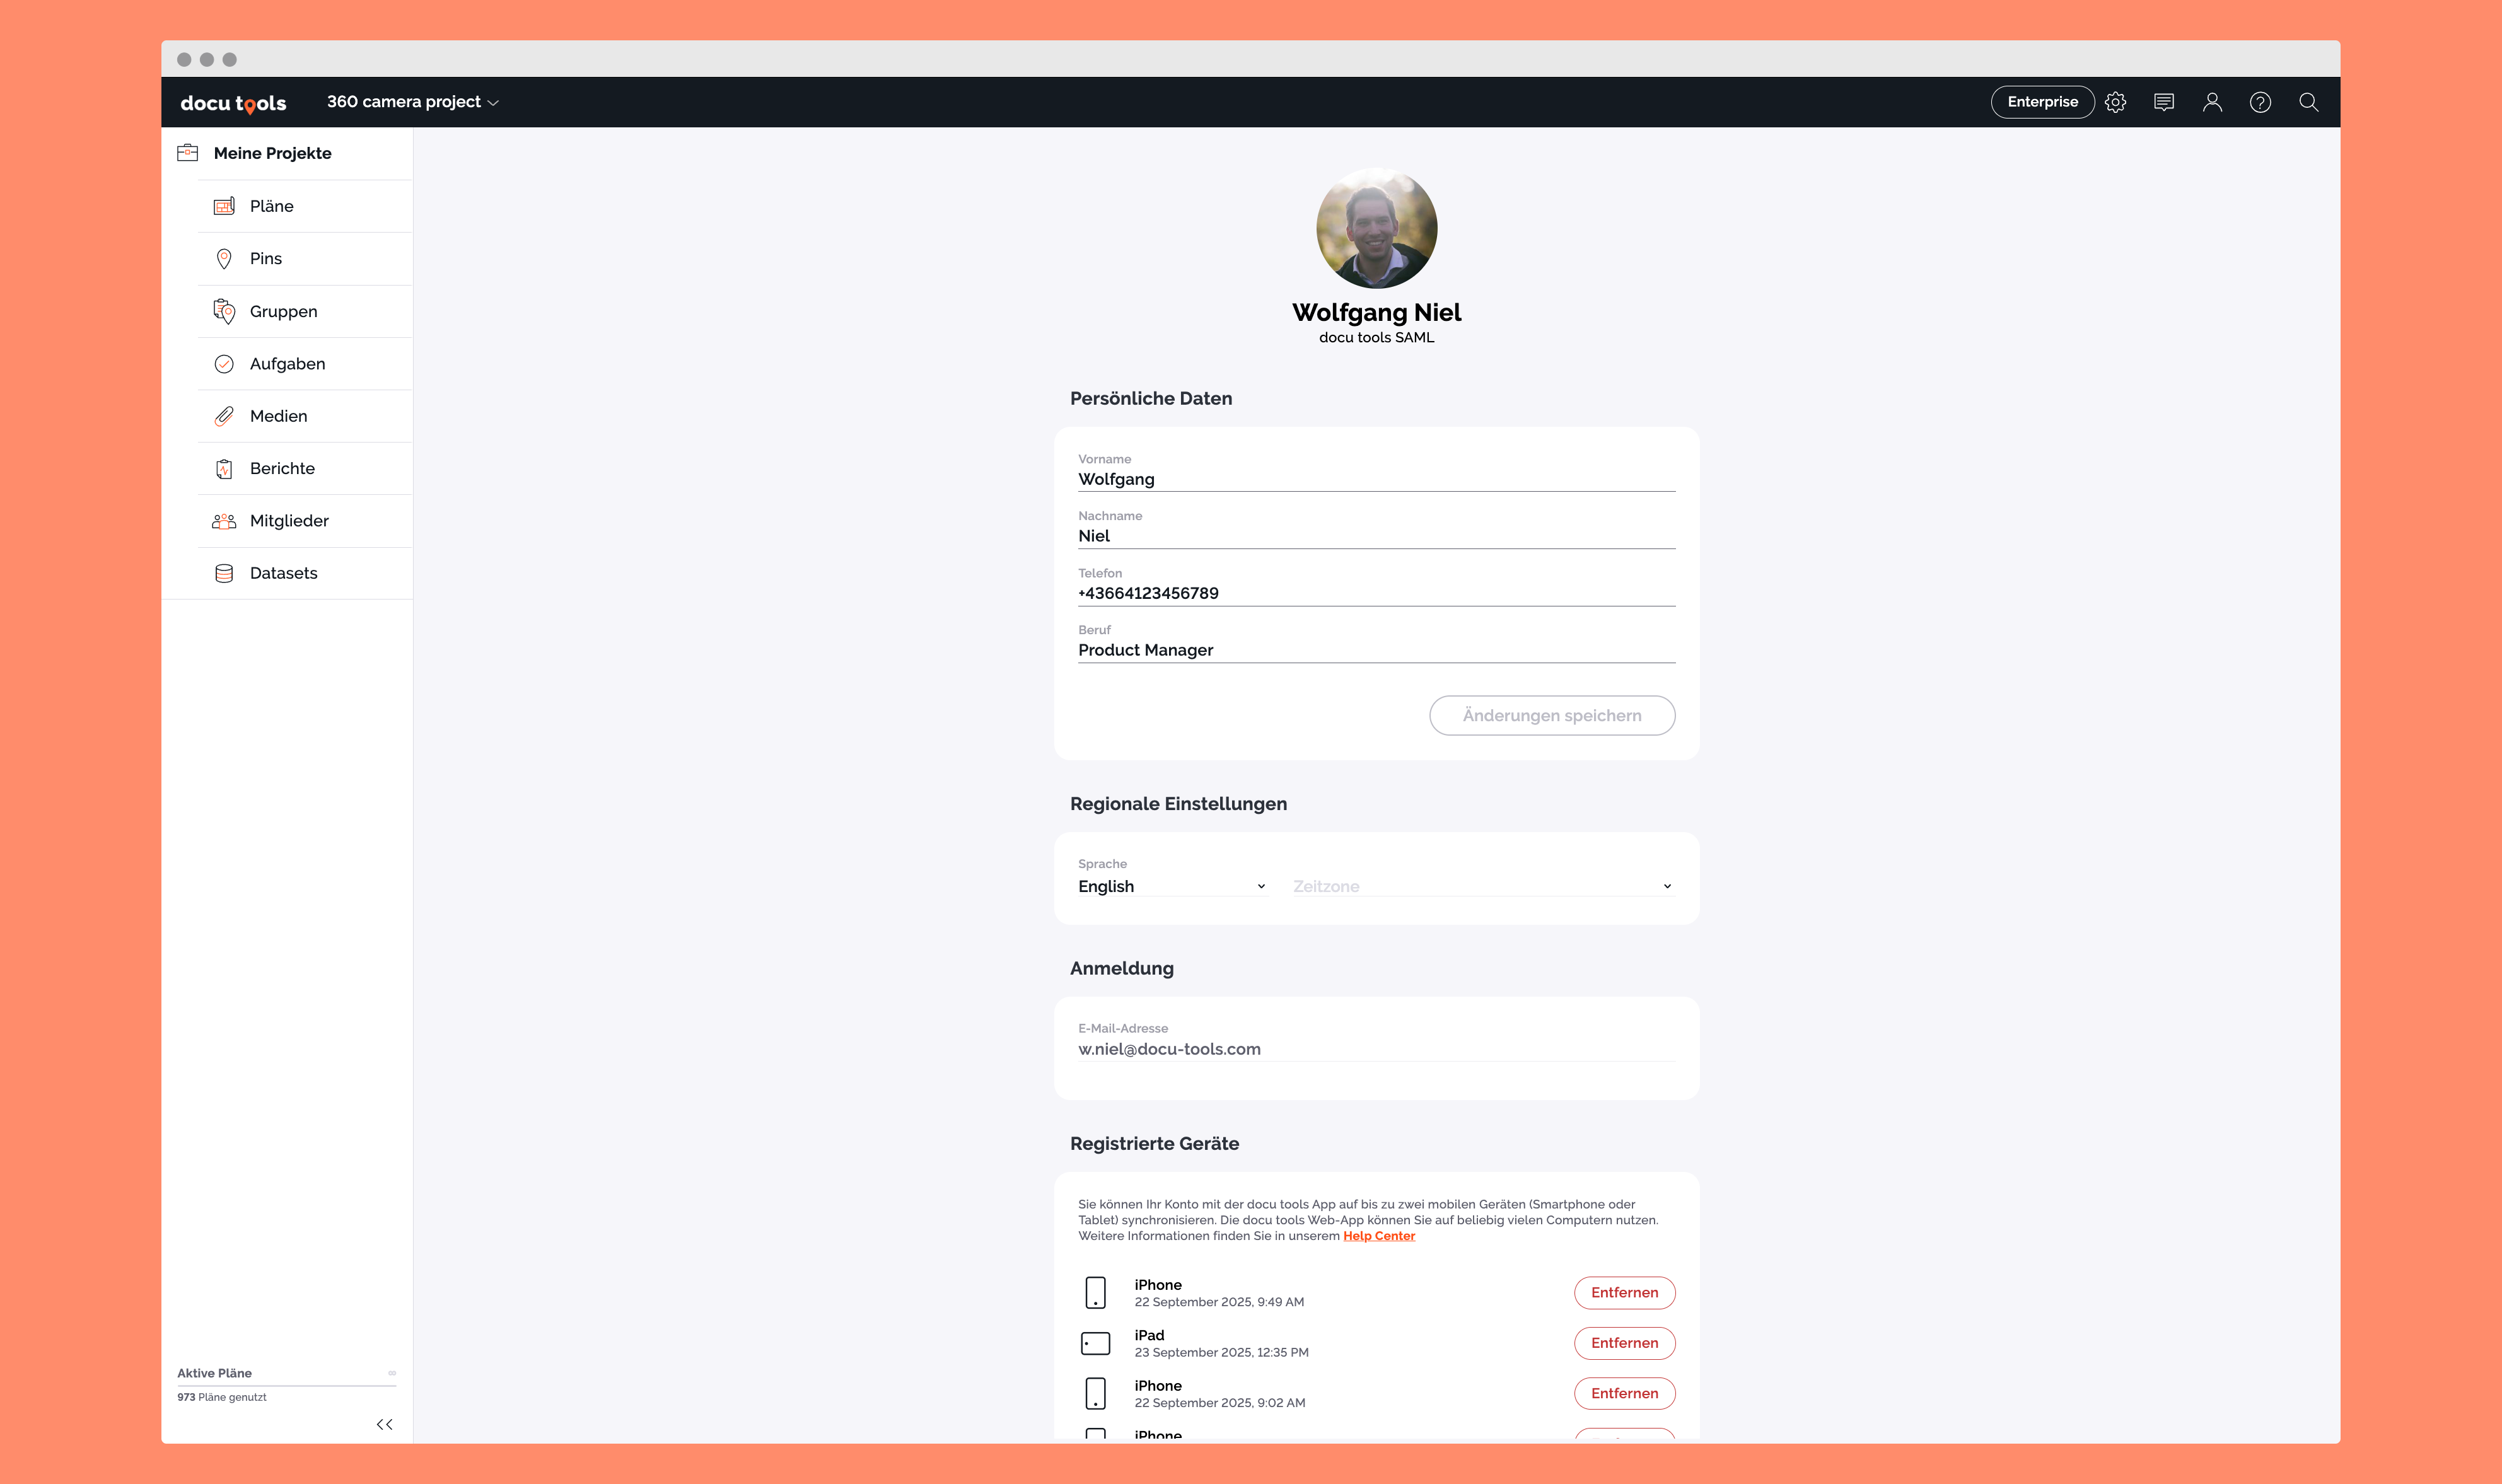Open the Zeitzone dropdown

click(x=1481, y=886)
